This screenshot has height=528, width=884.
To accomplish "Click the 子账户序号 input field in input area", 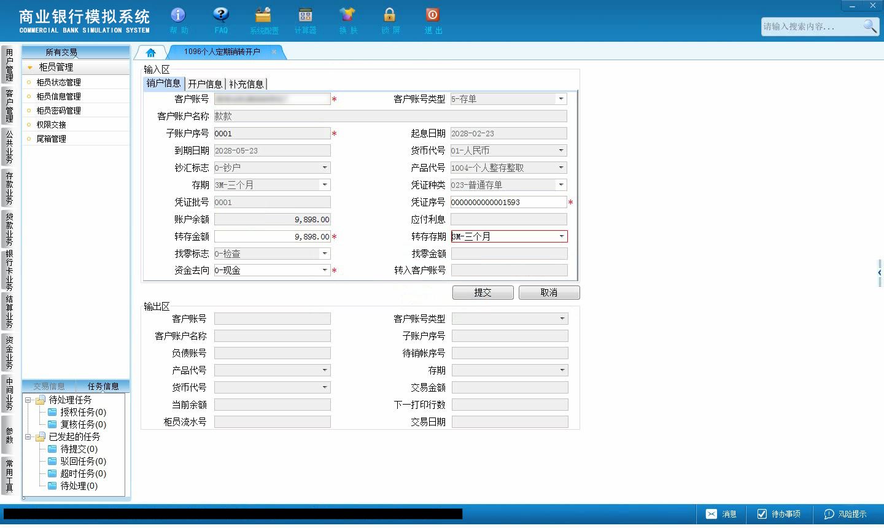I will pyautogui.click(x=272, y=133).
